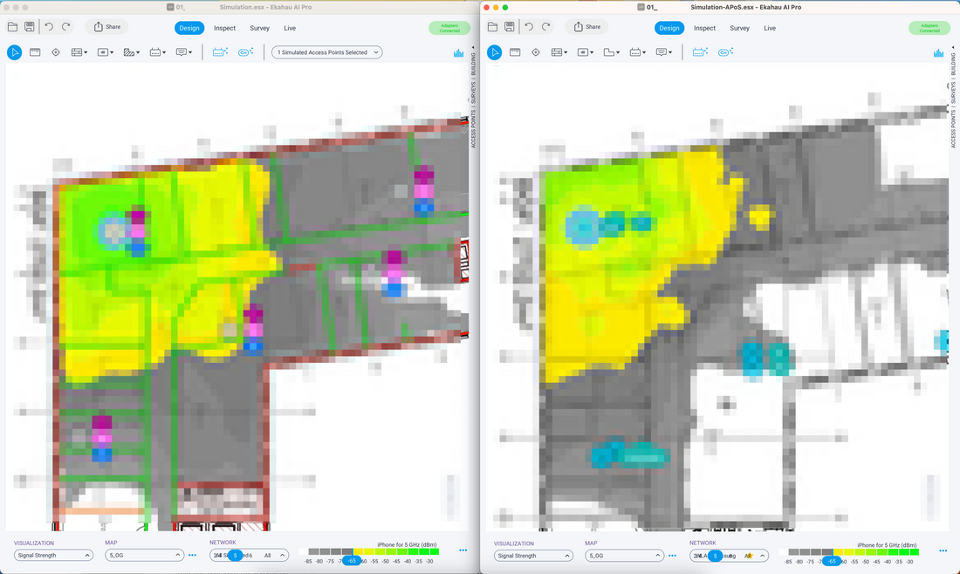960x574 pixels.
Task: Select the 5 GHz band toggle in left window
Action: click(x=234, y=556)
